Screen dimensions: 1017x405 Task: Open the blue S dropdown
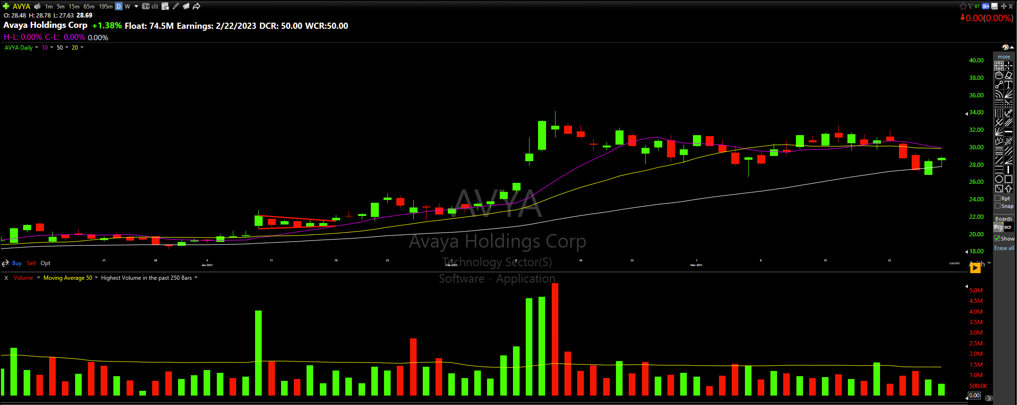[986, 6]
